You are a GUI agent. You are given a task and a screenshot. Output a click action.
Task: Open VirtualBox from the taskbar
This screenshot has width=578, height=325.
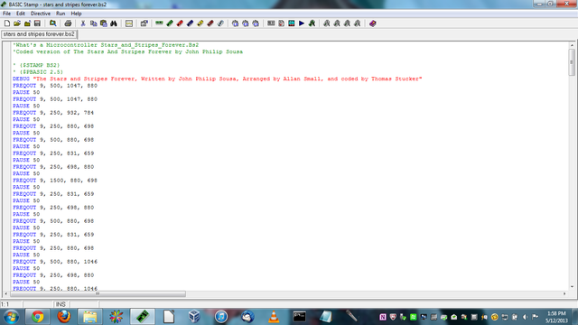pyautogui.click(x=194, y=317)
